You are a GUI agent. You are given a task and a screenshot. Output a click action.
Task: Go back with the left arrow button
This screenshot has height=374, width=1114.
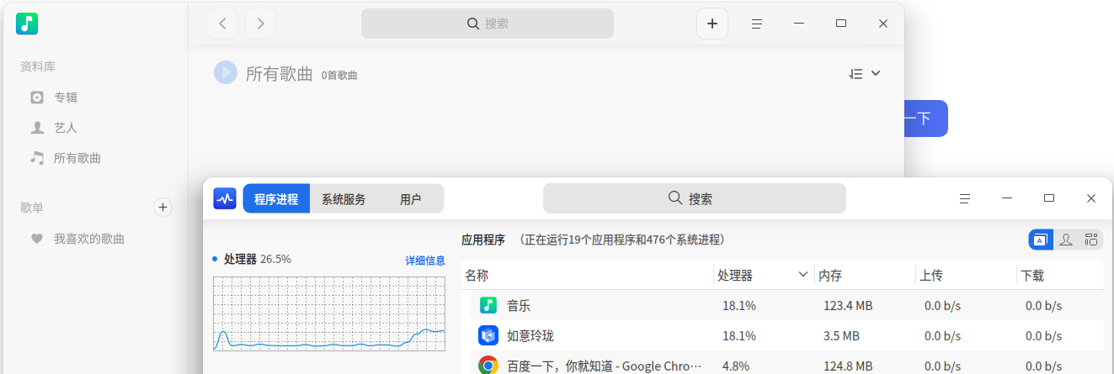(222, 24)
